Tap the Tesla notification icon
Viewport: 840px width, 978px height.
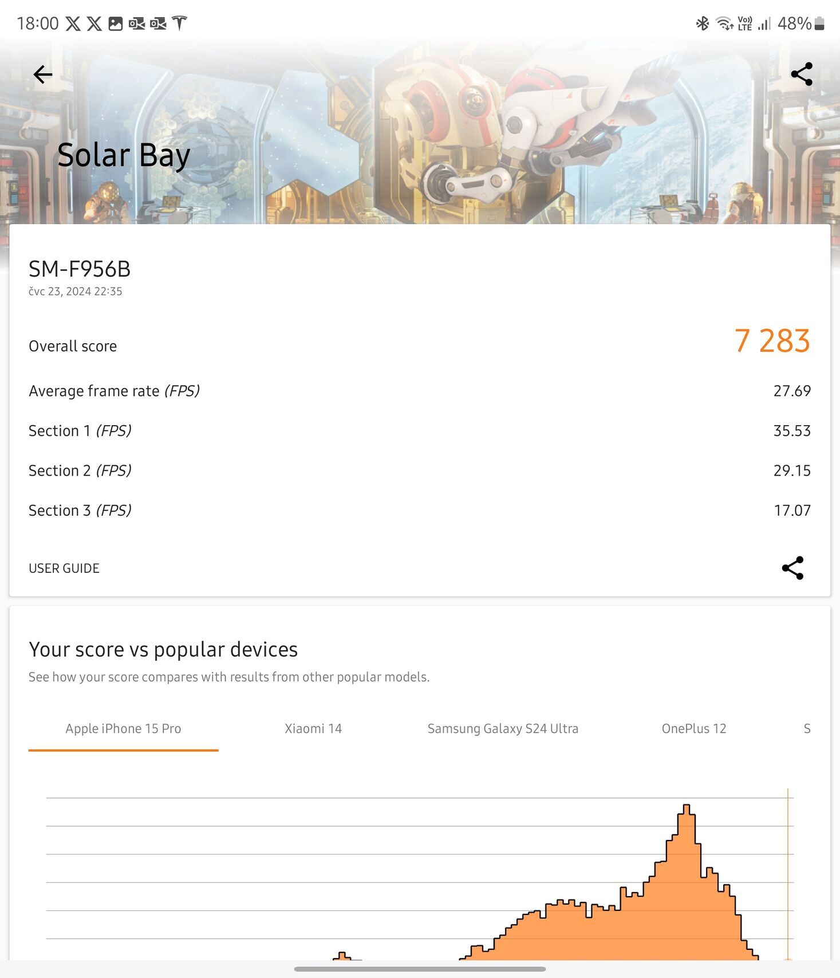(x=179, y=23)
